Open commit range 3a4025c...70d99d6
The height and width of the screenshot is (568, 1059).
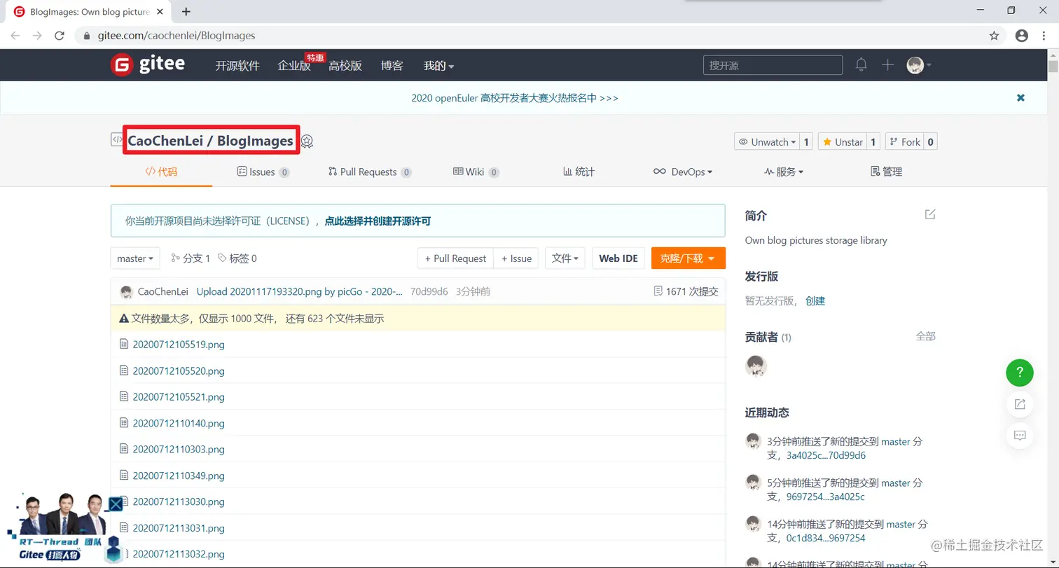pyautogui.click(x=826, y=455)
